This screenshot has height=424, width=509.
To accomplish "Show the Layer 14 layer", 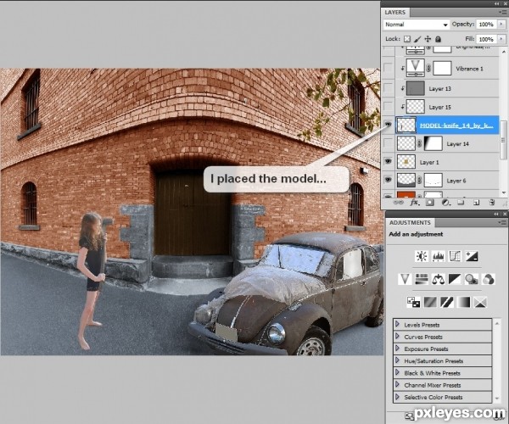I will click(388, 143).
